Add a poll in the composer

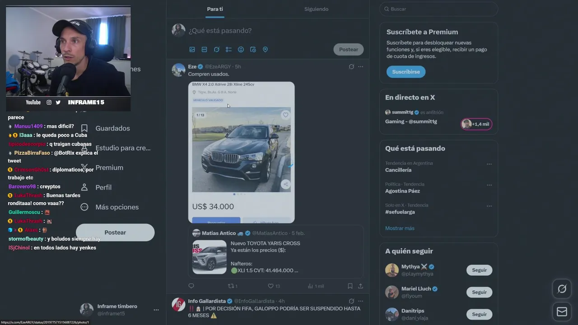(x=228, y=50)
